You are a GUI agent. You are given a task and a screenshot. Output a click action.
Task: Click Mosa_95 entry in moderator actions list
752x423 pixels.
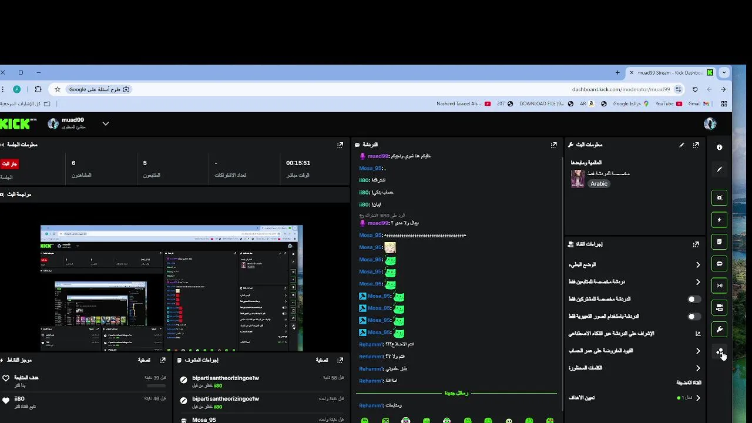261,419
